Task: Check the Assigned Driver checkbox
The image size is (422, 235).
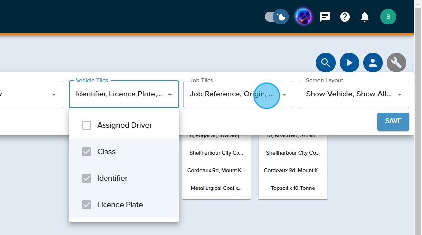Action: pos(87,125)
